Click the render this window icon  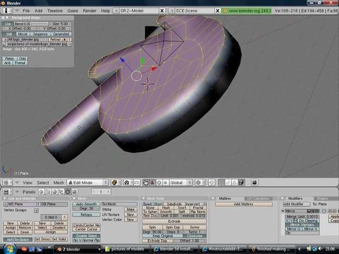click(254, 182)
